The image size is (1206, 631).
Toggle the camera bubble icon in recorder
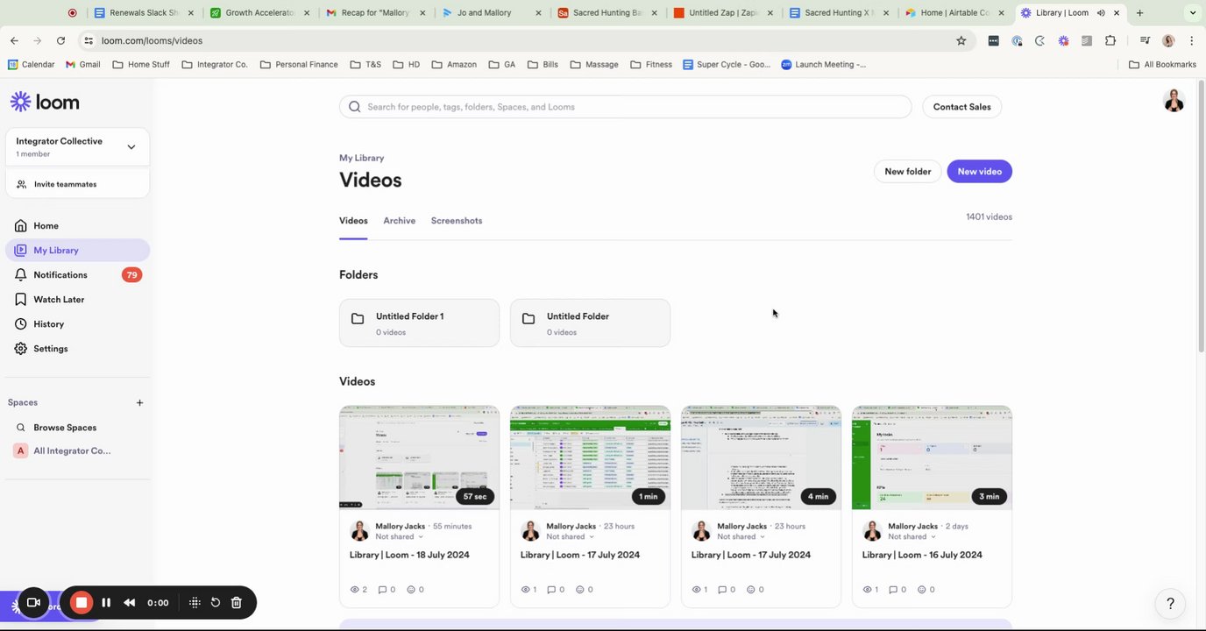(x=33, y=603)
